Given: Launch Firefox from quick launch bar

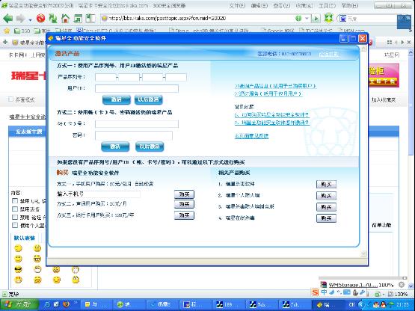Looking at the screenshot, I should [x=66, y=304].
